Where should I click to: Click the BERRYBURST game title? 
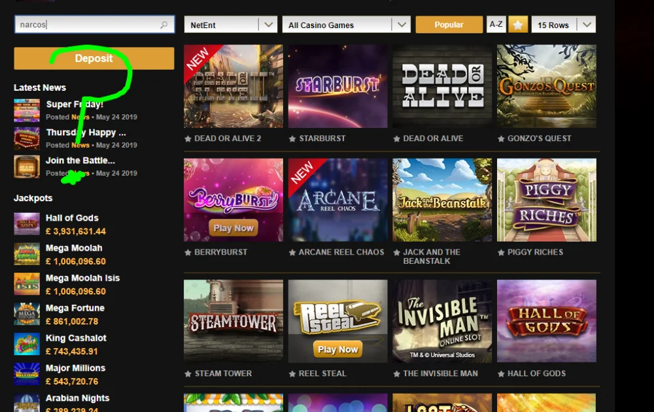(220, 252)
